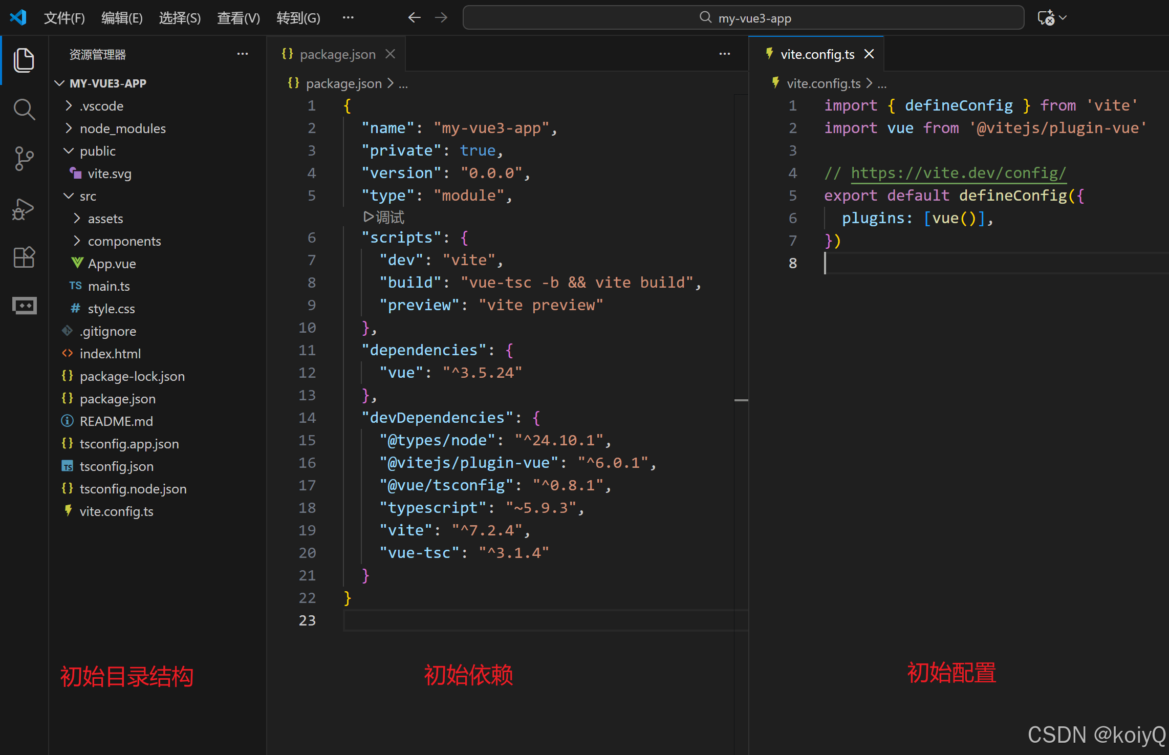Open the Remote Explorer activity icon
The height and width of the screenshot is (755, 1169).
click(x=24, y=306)
